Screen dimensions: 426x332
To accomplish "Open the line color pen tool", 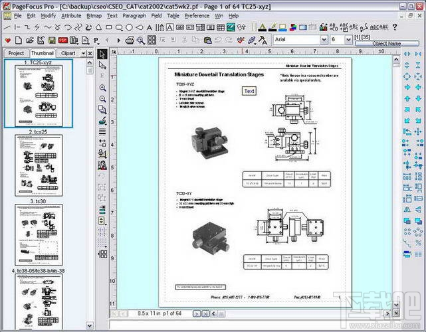I will (272, 27).
